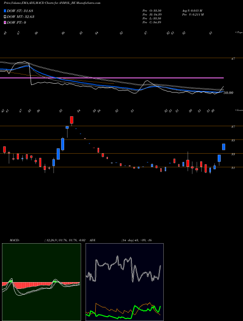Click the blue DOW ST legend swatch
The image size is (243, 321).
pos(5,11)
